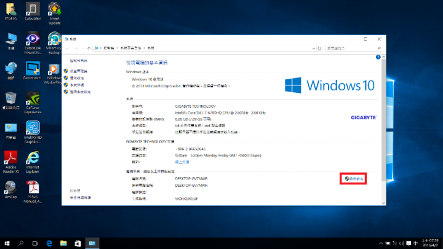Image resolution: width=443 pixels, height=249 pixels.
Task: Open the Smart Update desktop shortcut
Action: 55,14
